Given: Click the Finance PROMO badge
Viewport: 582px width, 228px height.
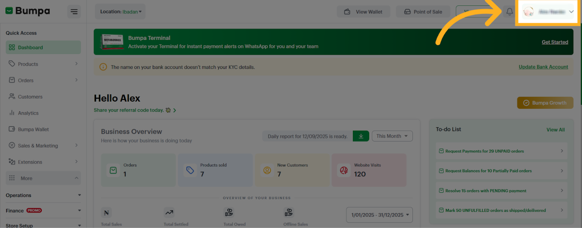Looking at the screenshot, I should pyautogui.click(x=34, y=210).
